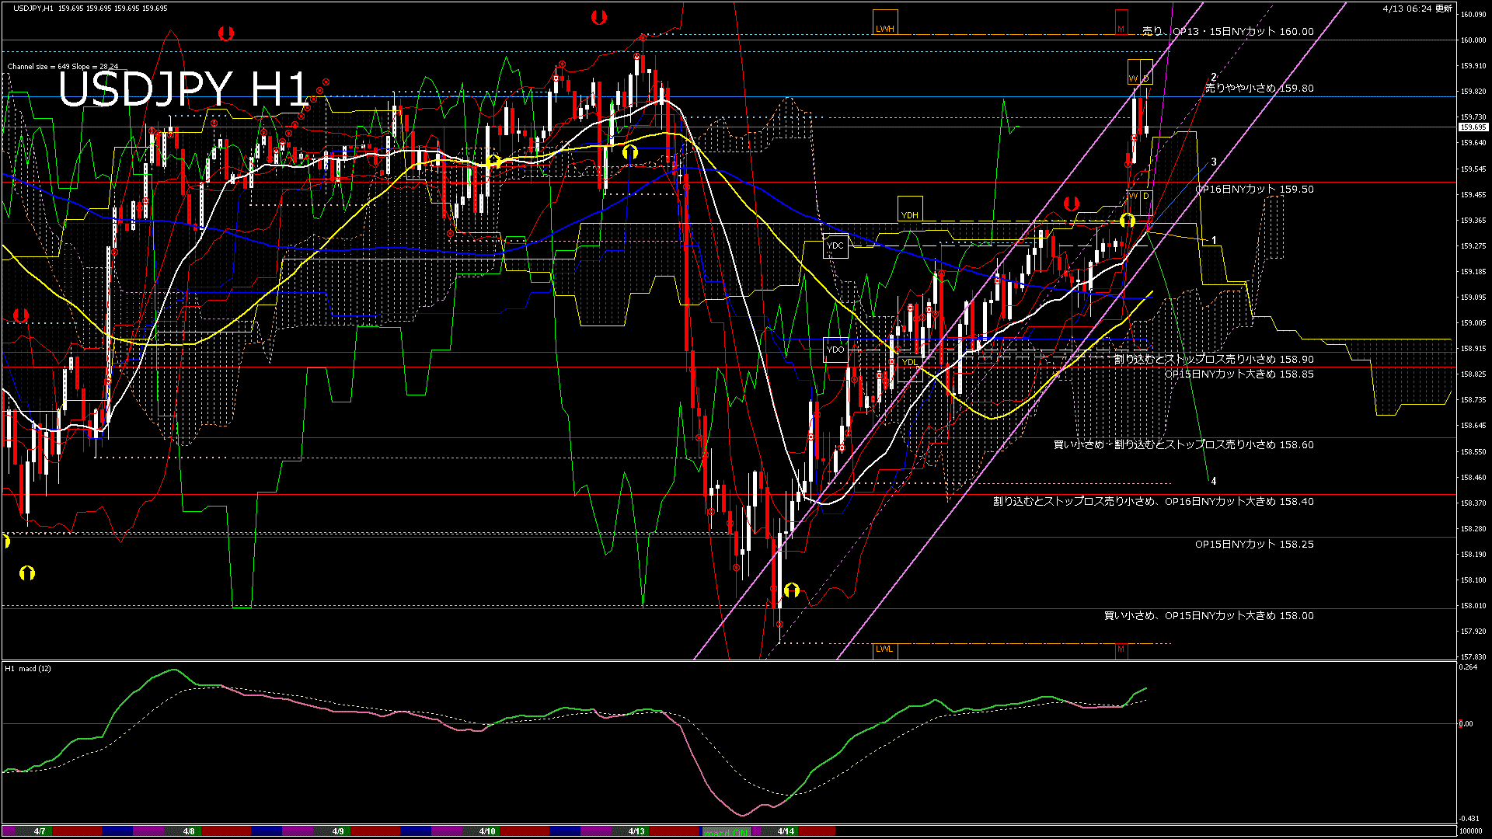Viewport: 1492px width, 839px height.
Task: Click fan line number 4 label
Action: pyautogui.click(x=1213, y=482)
